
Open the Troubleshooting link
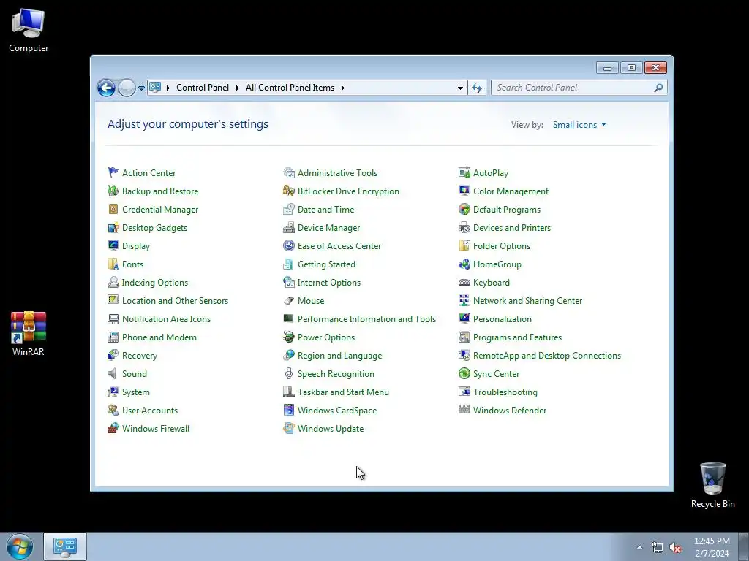pos(505,392)
